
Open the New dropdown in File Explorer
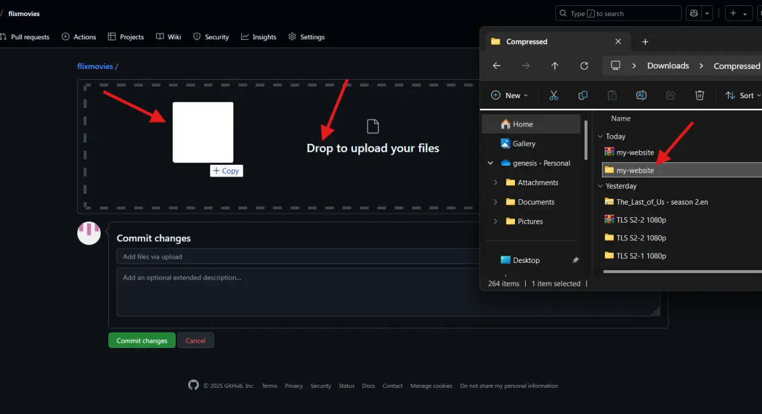[509, 95]
